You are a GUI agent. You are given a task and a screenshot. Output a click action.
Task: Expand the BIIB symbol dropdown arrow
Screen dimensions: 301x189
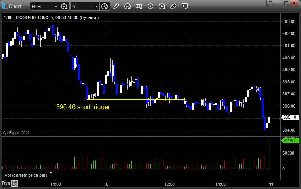(56, 6)
